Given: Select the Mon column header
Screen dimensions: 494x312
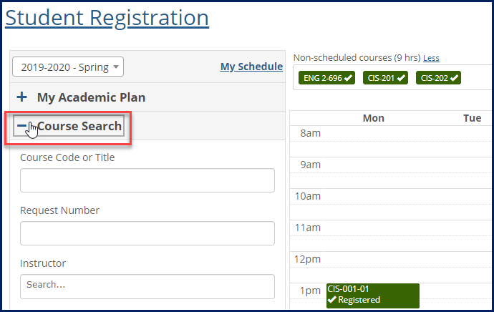Looking at the screenshot, I should coord(374,118).
